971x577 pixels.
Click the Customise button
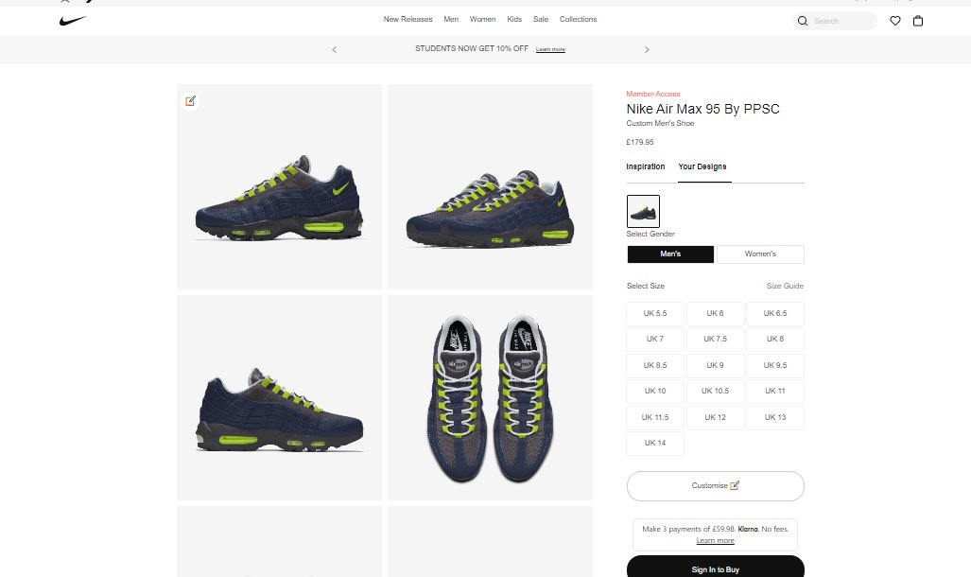coord(715,486)
